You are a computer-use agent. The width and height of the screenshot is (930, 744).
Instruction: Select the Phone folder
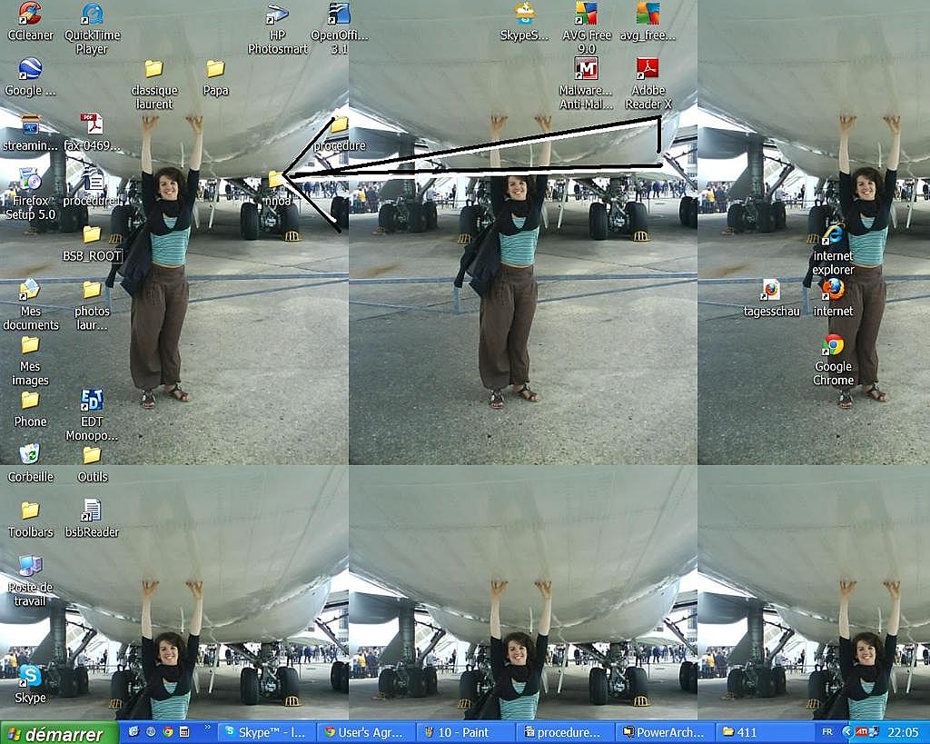(30, 410)
